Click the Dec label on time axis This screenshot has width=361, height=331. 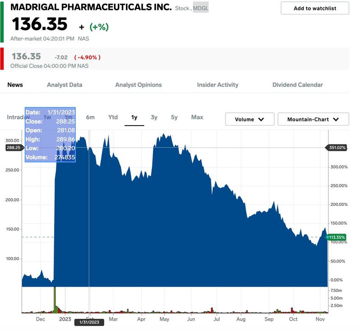[x=40, y=319]
